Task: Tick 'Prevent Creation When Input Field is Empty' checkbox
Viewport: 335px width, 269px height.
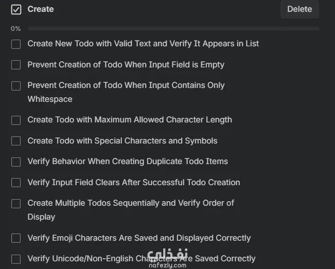Action: pos(16,65)
